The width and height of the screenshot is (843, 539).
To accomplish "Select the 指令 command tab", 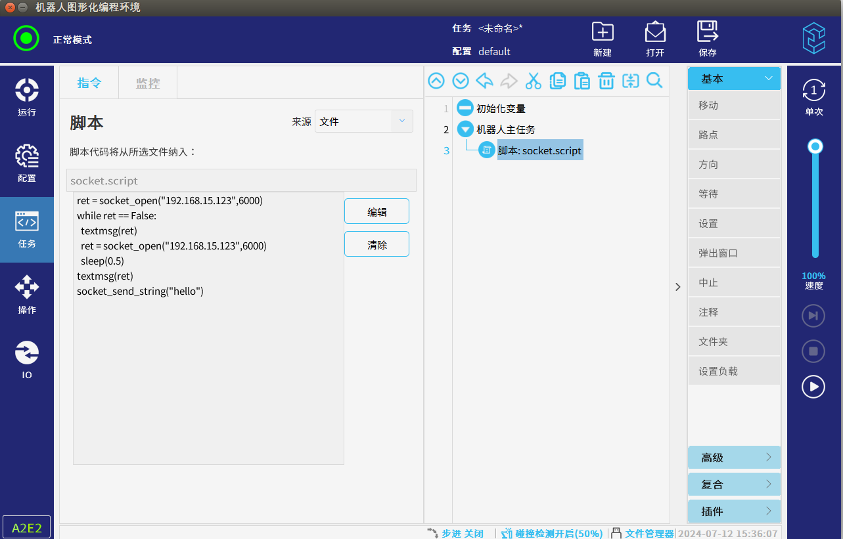I will coord(89,83).
